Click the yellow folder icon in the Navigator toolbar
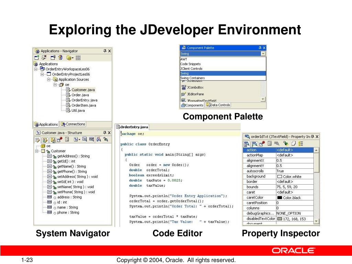The image size is (352, 264). click(x=69, y=58)
